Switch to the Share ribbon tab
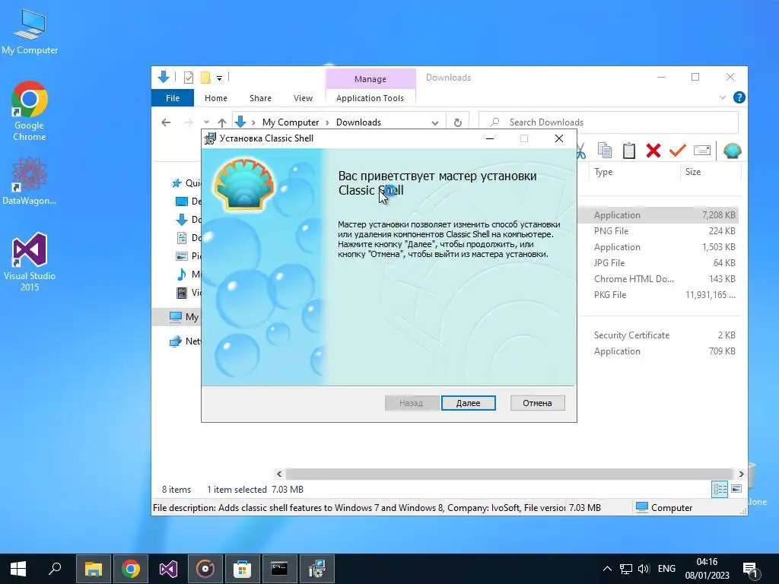 (260, 98)
